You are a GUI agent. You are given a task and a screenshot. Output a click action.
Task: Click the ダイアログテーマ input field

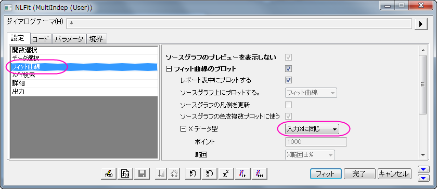[x=239, y=24]
